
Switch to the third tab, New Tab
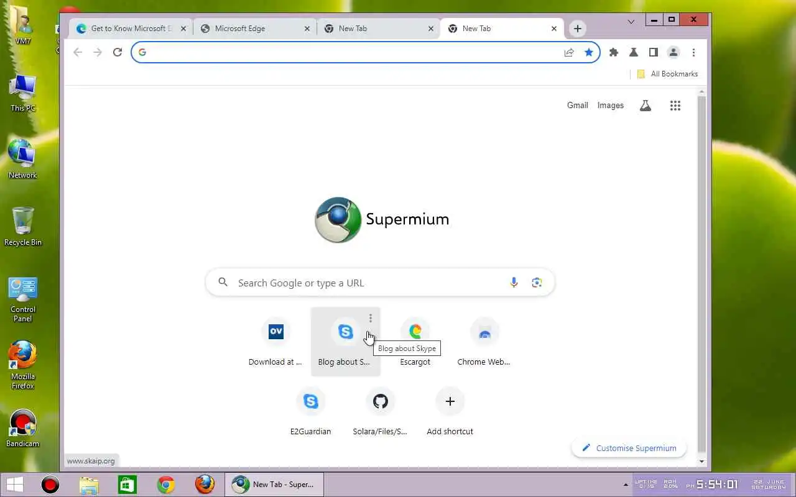[379, 29]
